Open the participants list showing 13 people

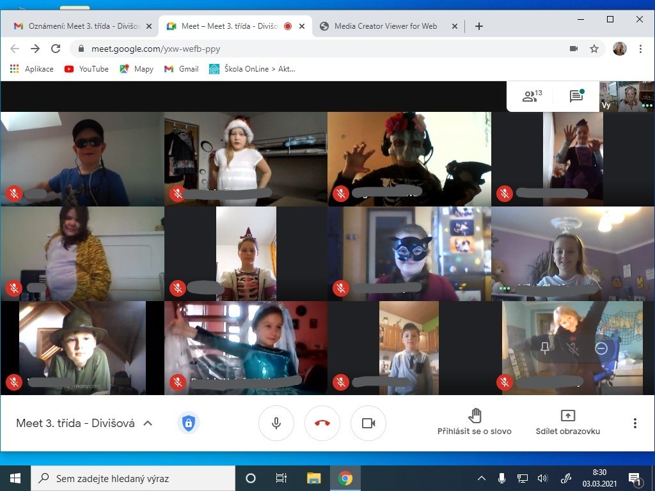click(x=532, y=97)
